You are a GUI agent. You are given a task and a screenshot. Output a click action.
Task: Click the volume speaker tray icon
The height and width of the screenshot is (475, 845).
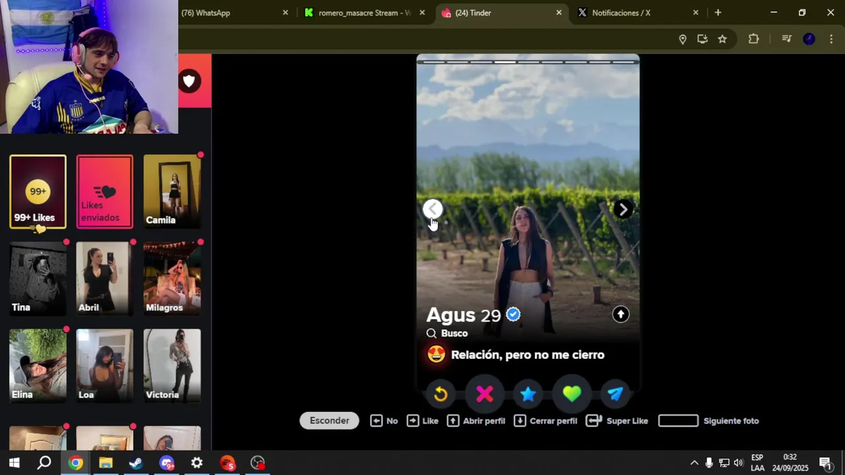coord(738,462)
